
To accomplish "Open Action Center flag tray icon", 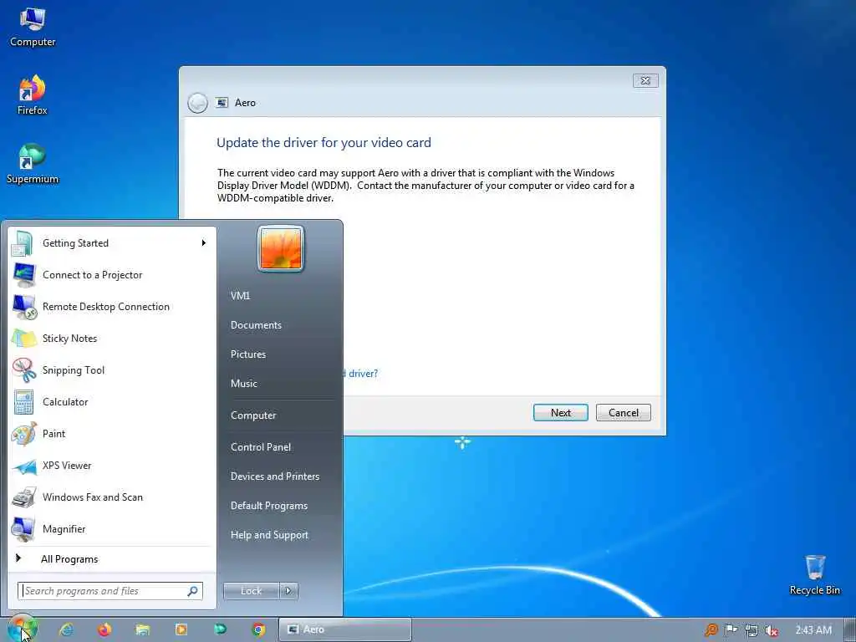I will (x=731, y=630).
